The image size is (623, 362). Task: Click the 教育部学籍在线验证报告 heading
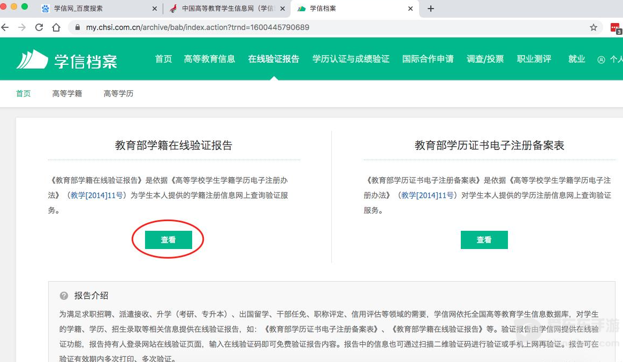(173, 145)
